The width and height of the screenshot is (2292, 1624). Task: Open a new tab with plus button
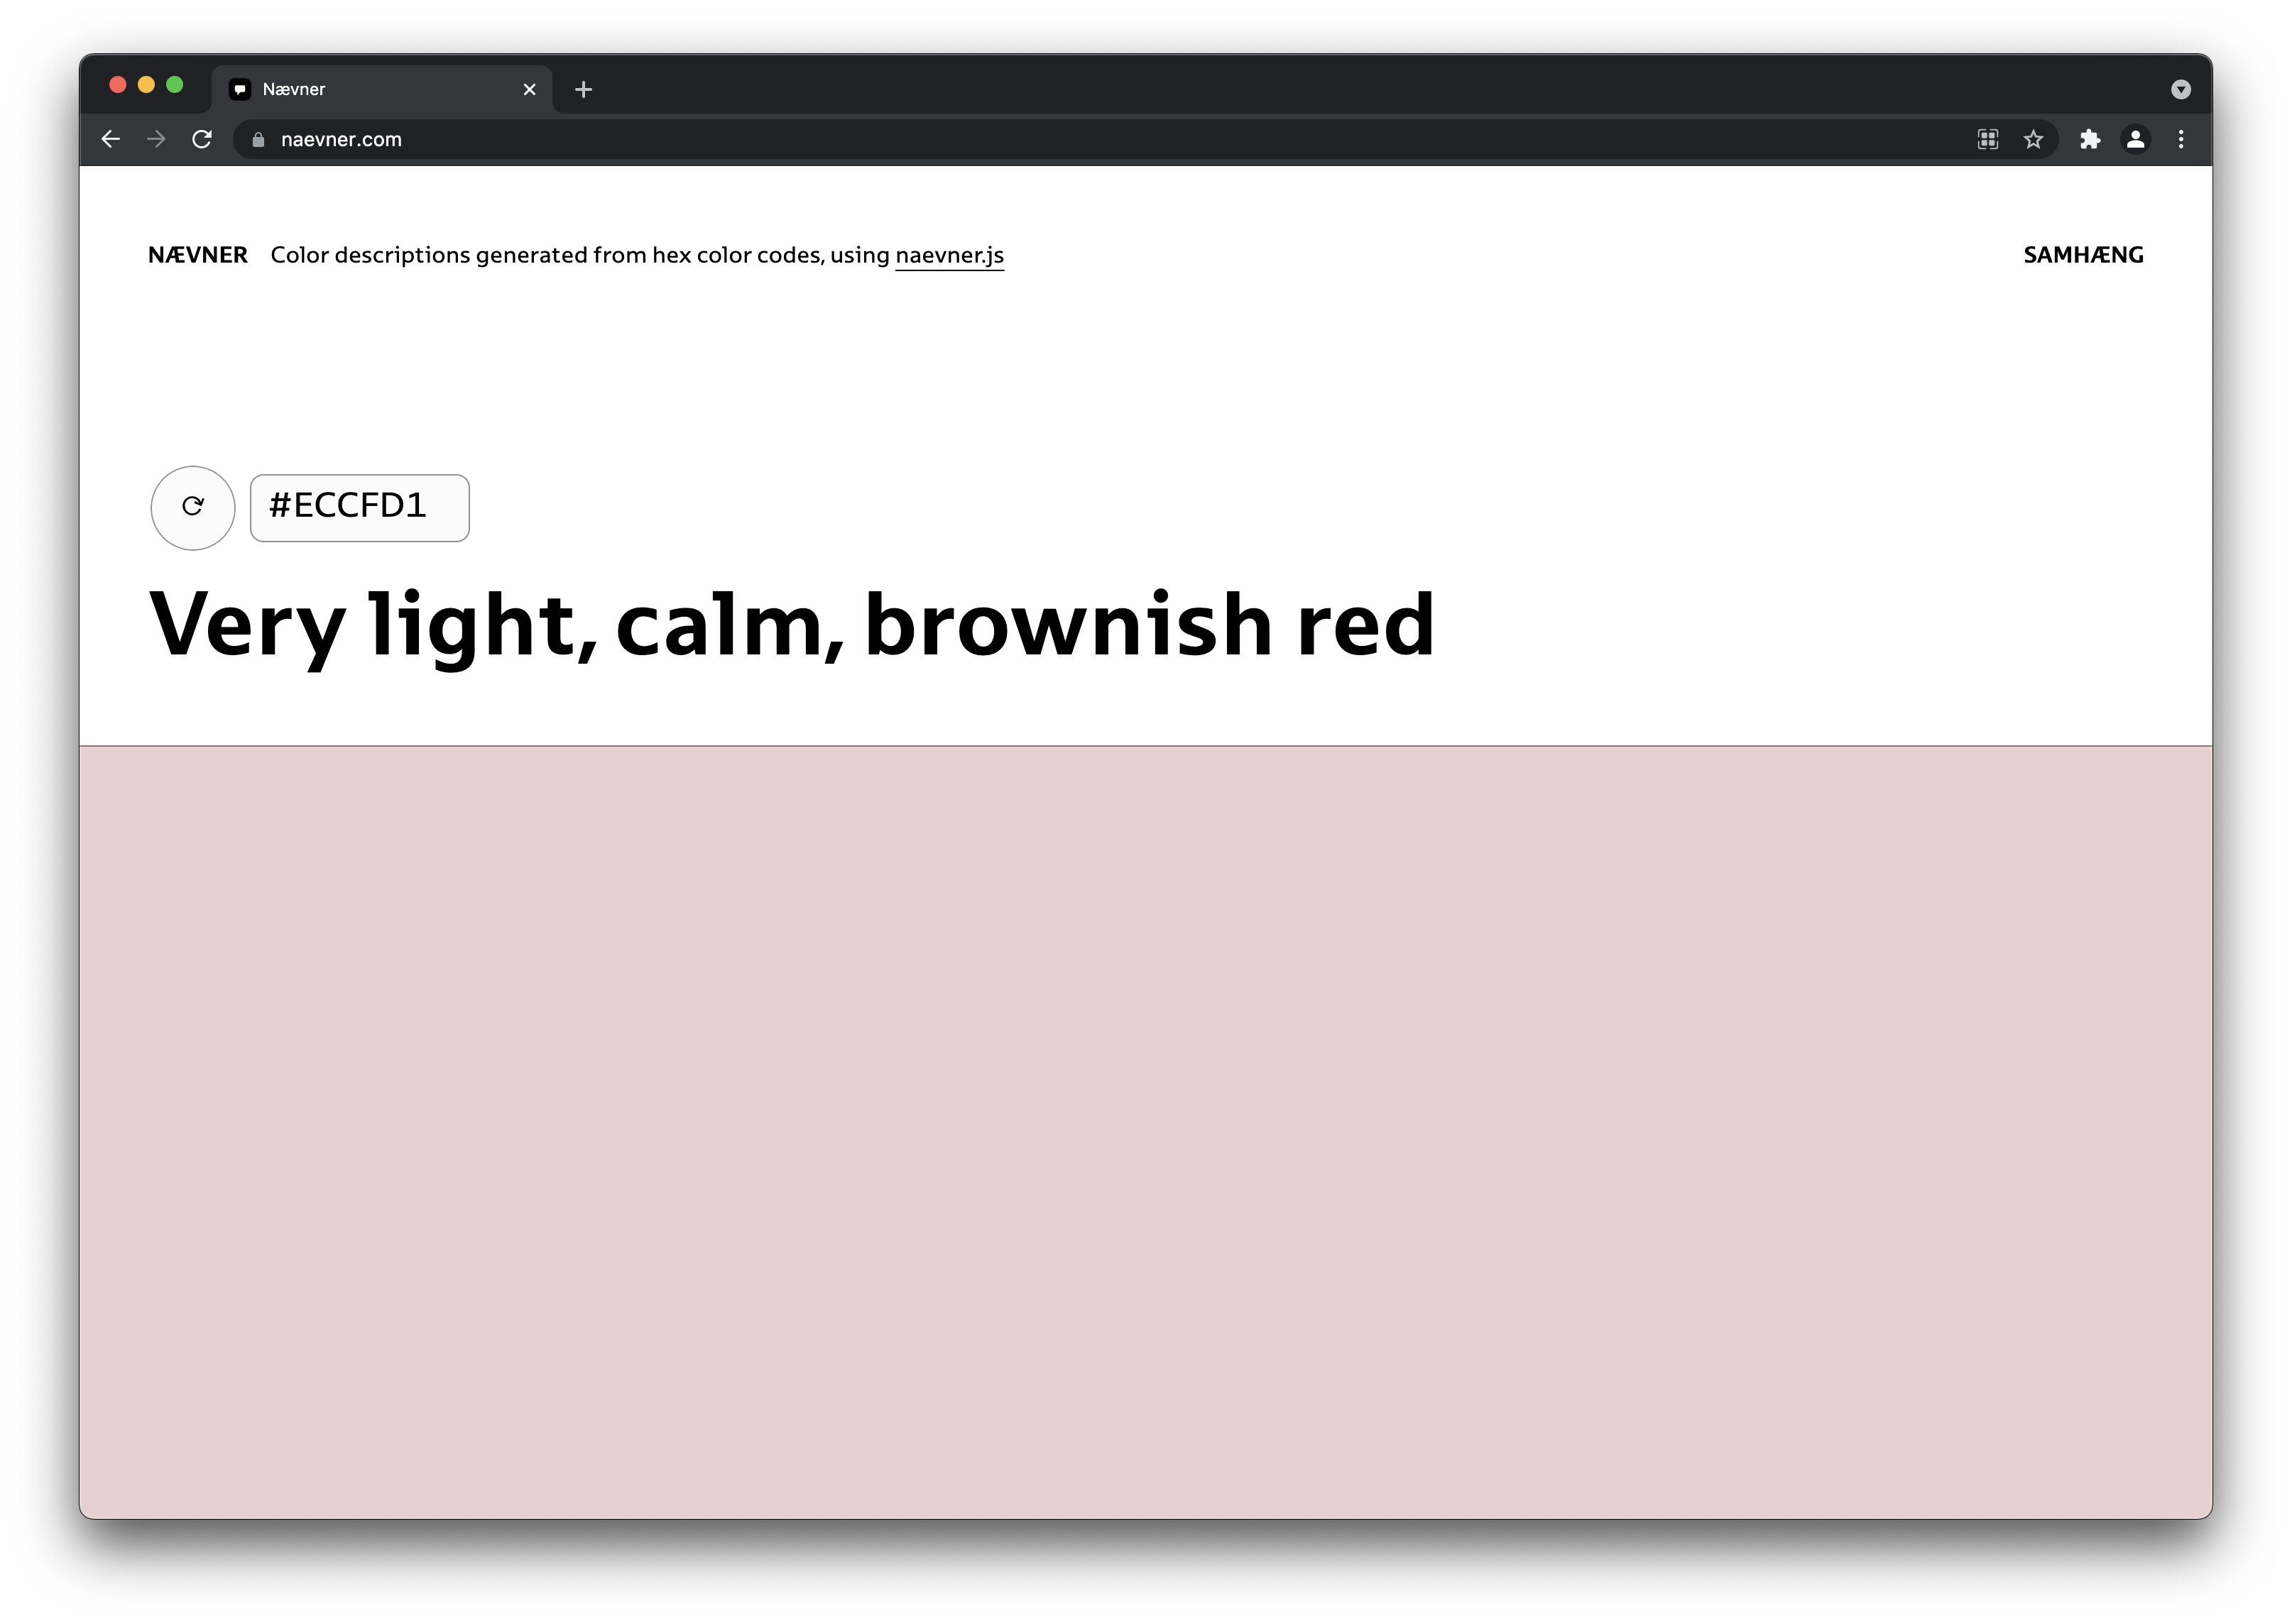click(583, 90)
